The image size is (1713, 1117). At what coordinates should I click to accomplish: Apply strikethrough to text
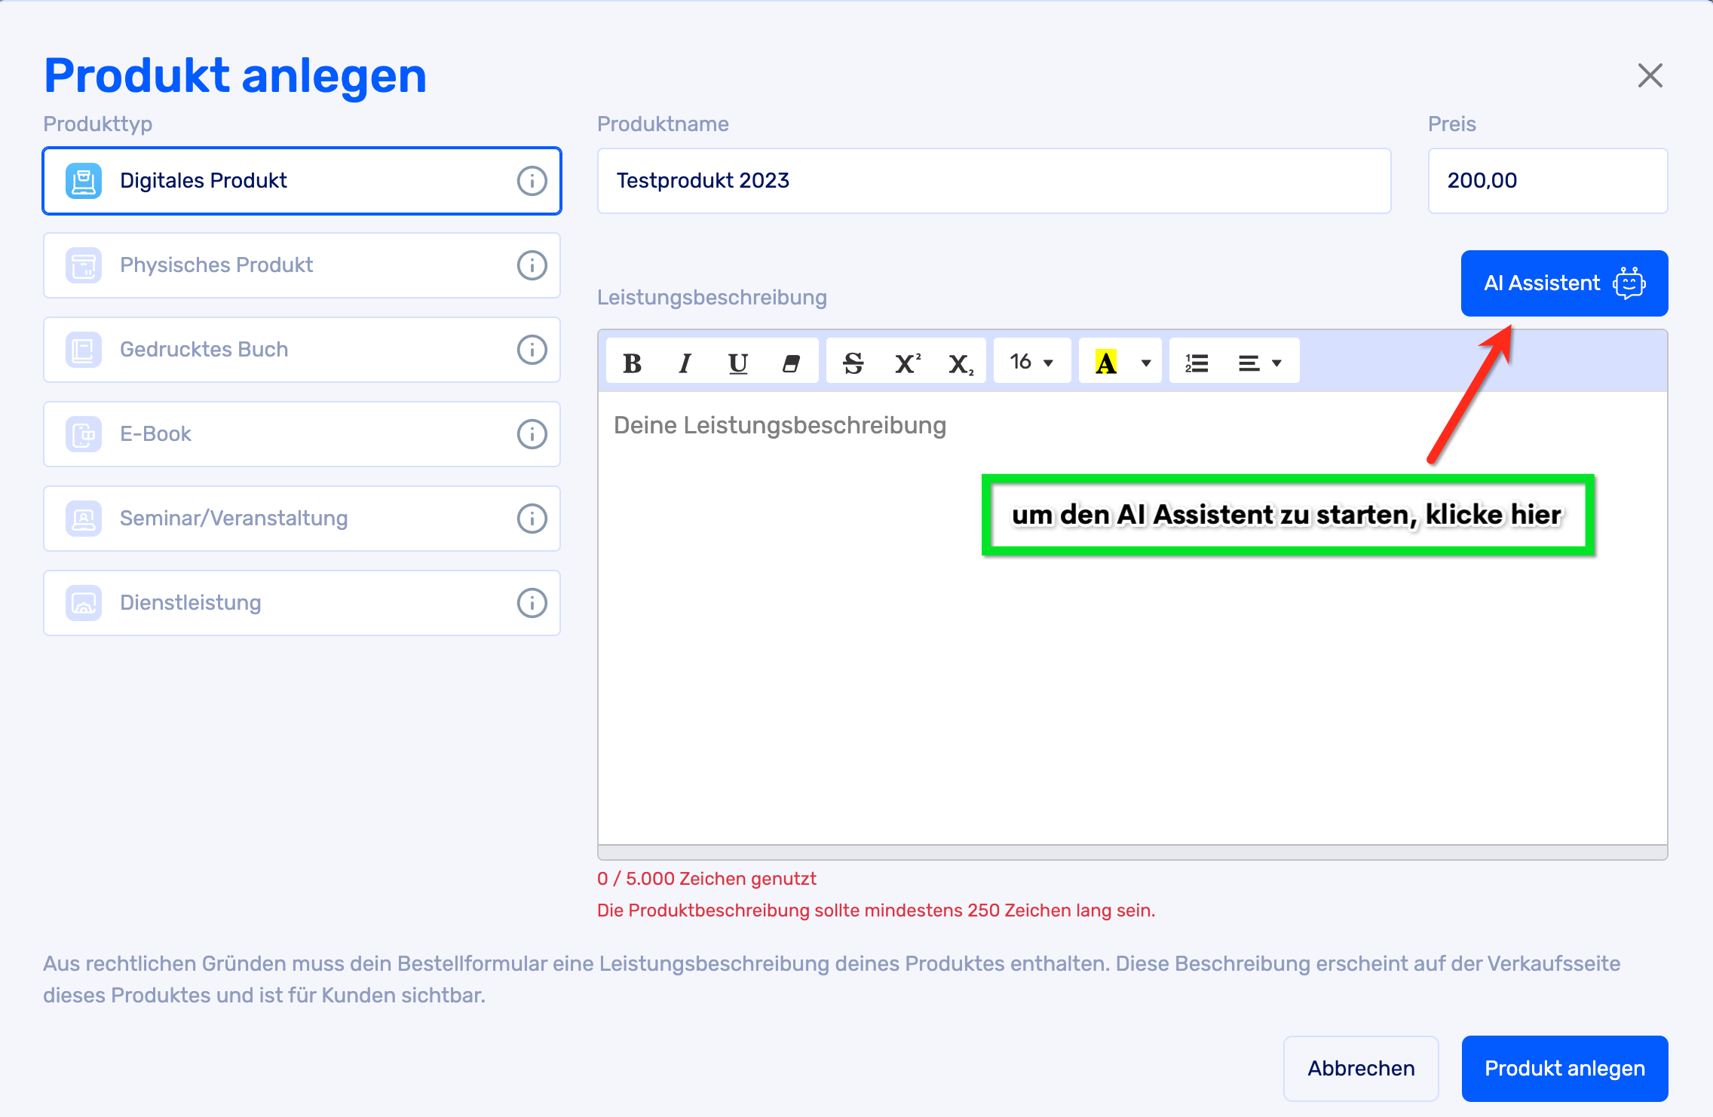coord(853,363)
